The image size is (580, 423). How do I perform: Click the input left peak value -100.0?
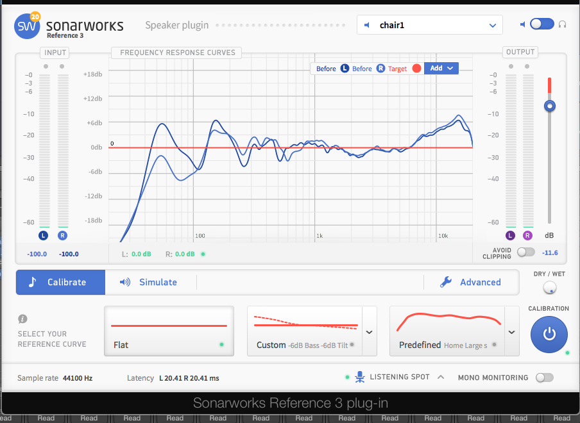pos(37,254)
